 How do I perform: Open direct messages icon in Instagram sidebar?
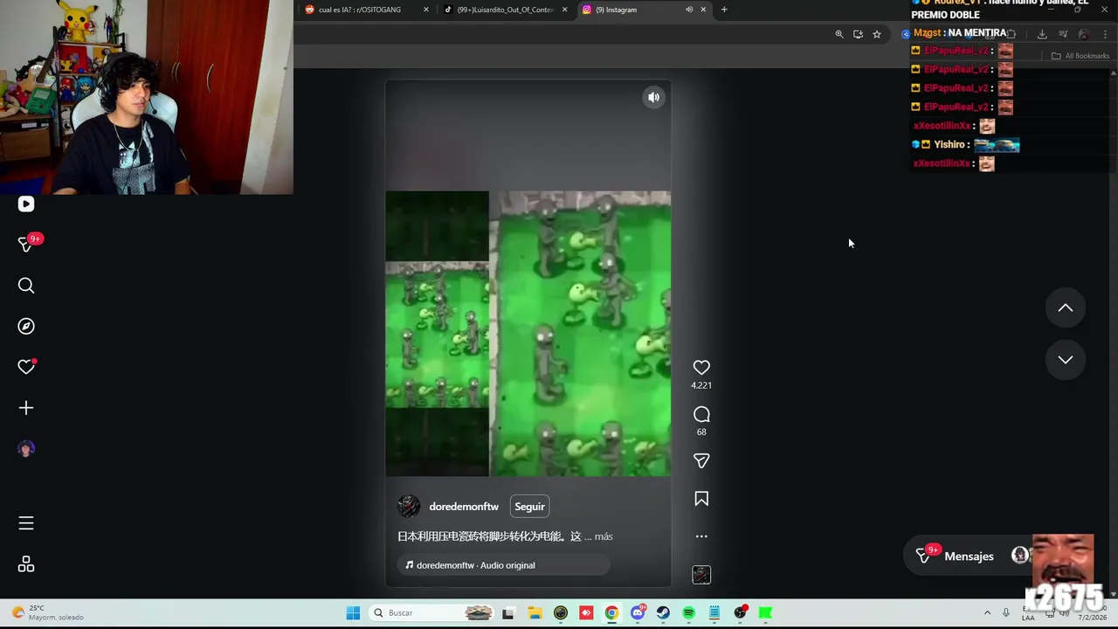[x=26, y=245]
